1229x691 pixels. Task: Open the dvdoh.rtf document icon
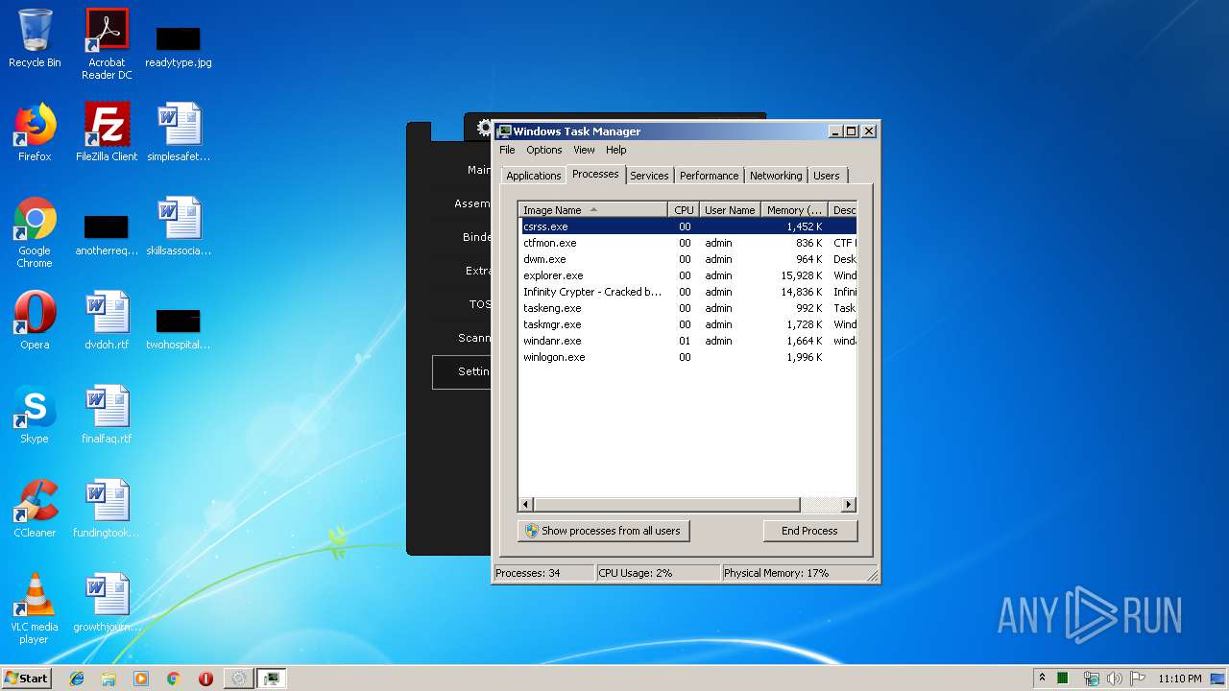coord(107,321)
